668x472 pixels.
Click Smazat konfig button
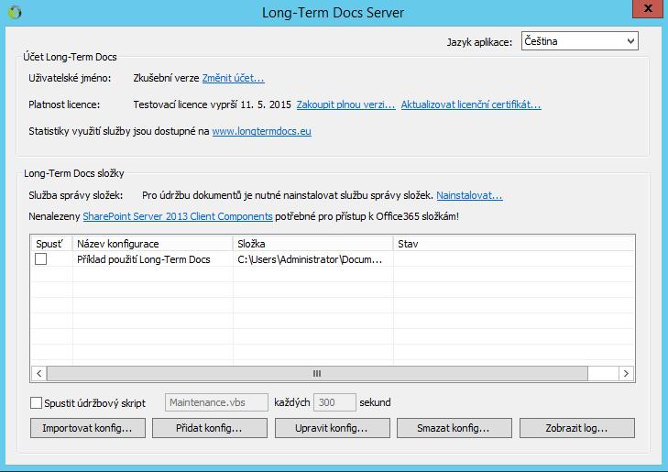click(x=454, y=428)
